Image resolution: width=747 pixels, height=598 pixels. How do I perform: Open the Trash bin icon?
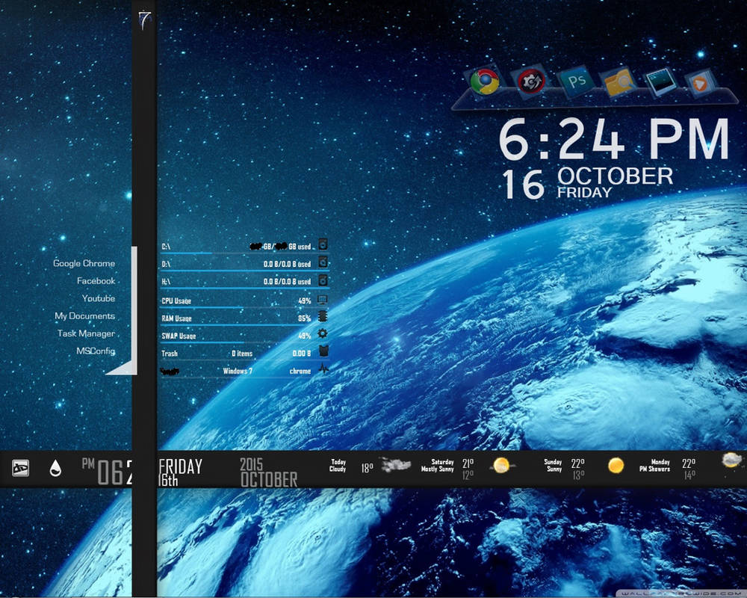[324, 352]
